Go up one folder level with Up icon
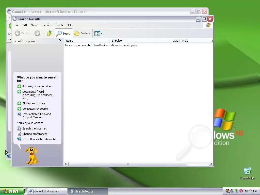260x195 pixels. pos(49,33)
